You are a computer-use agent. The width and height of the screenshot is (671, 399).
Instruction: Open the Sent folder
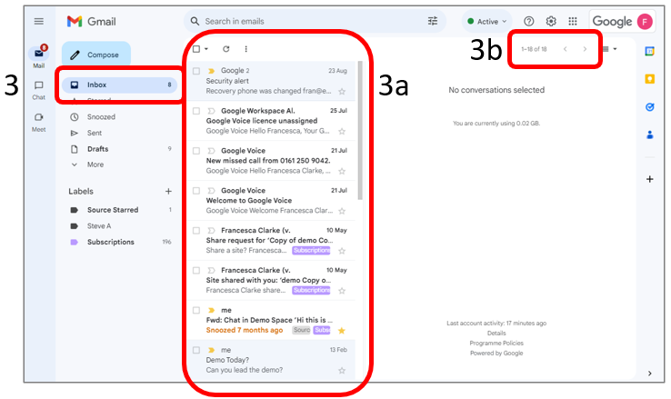(x=95, y=133)
